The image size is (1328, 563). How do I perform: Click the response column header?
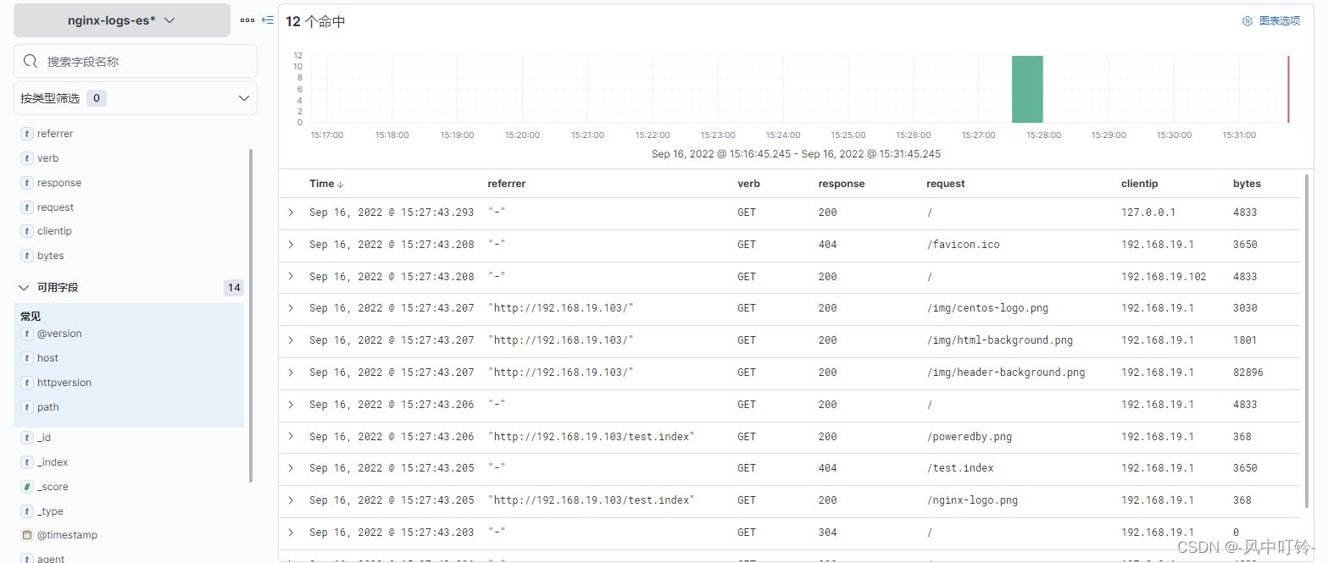coord(842,184)
